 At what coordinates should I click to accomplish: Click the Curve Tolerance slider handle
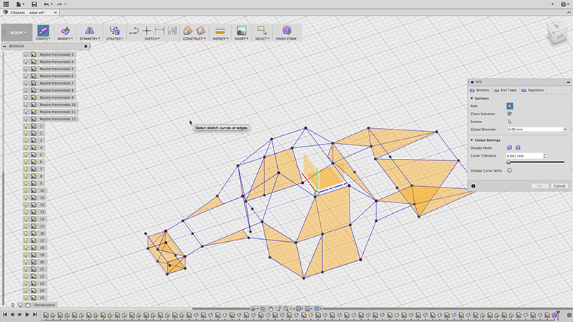pos(509,162)
